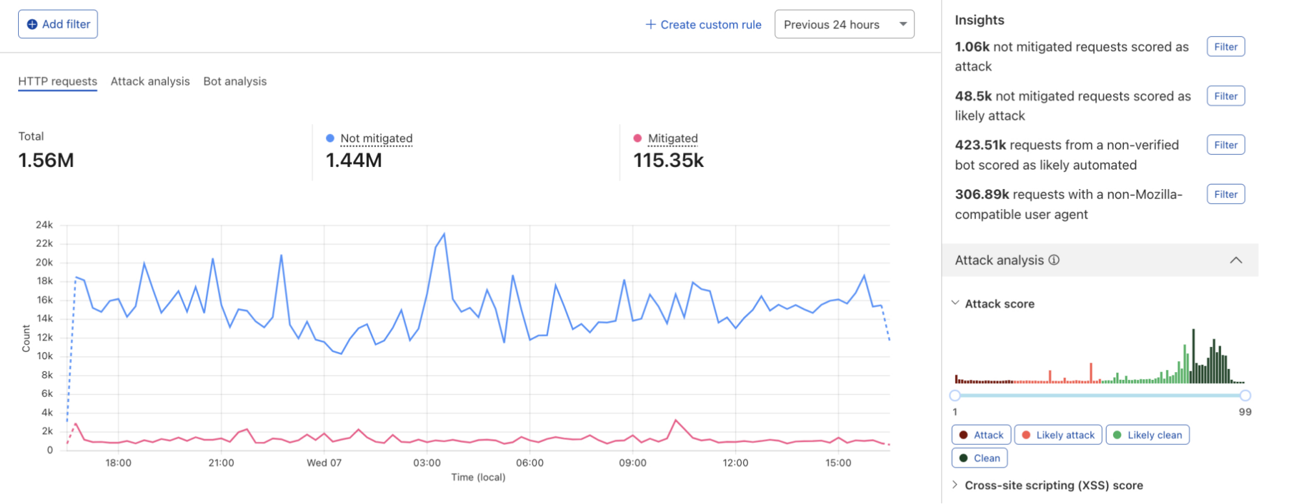Click the Mitigated legend label
Image resolution: width=1298 pixels, height=504 pixels.
pos(673,138)
